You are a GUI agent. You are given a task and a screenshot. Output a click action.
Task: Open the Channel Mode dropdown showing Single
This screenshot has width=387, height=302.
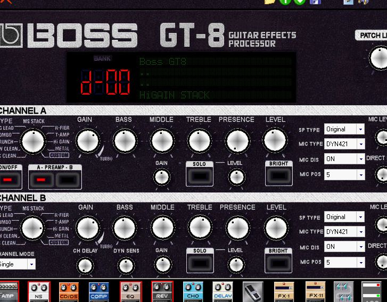pyautogui.click(x=17, y=264)
